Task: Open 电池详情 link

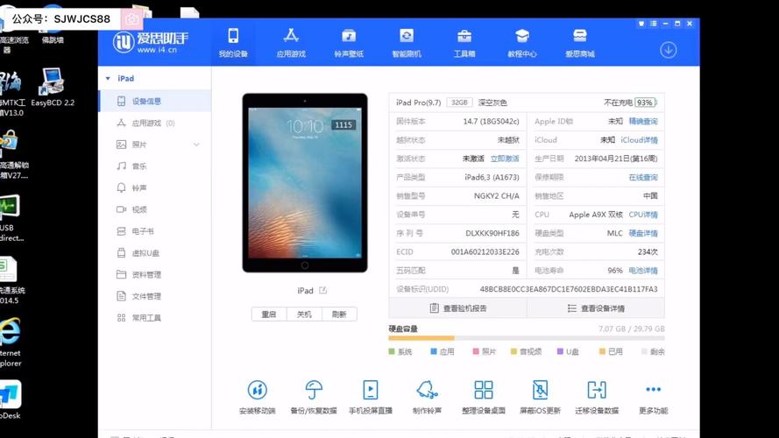Action: tap(643, 271)
